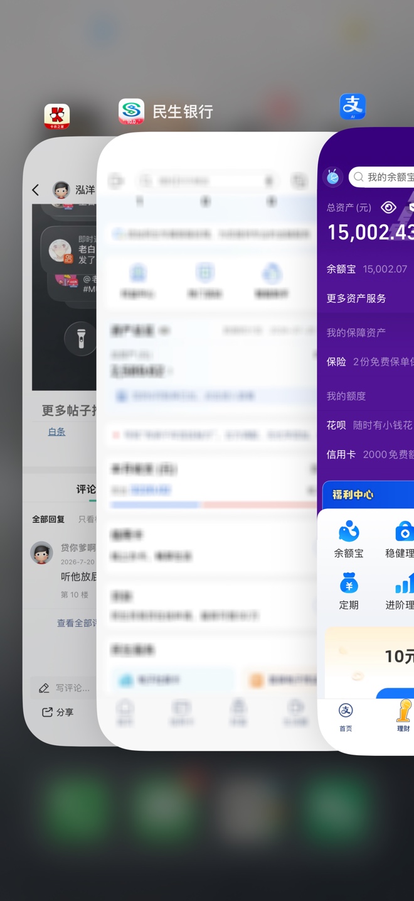This screenshot has height=901, width=414.
Task: Tap the 我的额度 section label
Action: 346,396
